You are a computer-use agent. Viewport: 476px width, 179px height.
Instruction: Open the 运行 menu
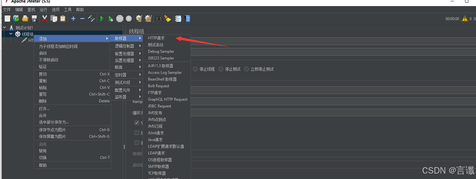pyautogui.click(x=43, y=10)
